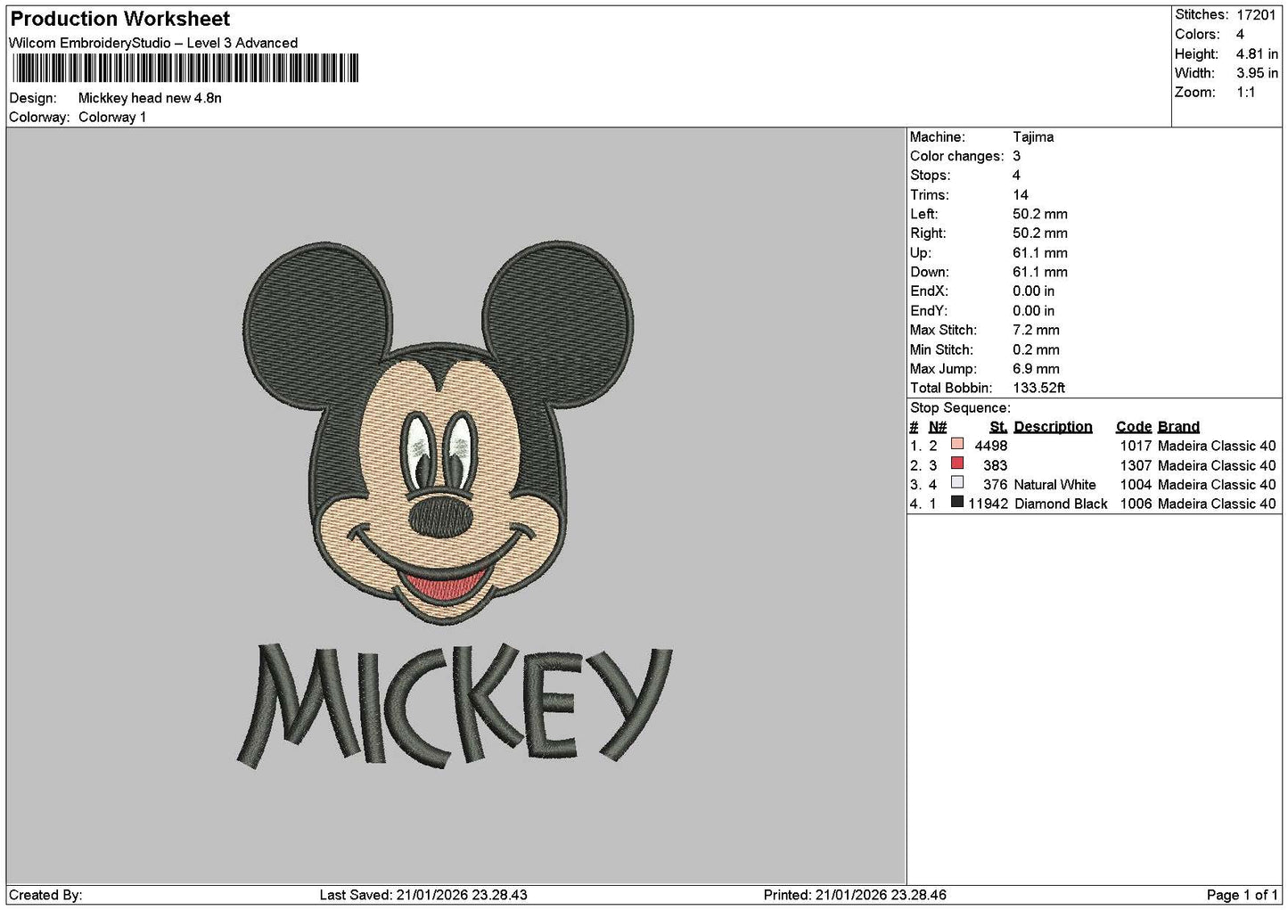Click the Colors value 4
This screenshot has width=1288, height=910.
pos(1240,35)
